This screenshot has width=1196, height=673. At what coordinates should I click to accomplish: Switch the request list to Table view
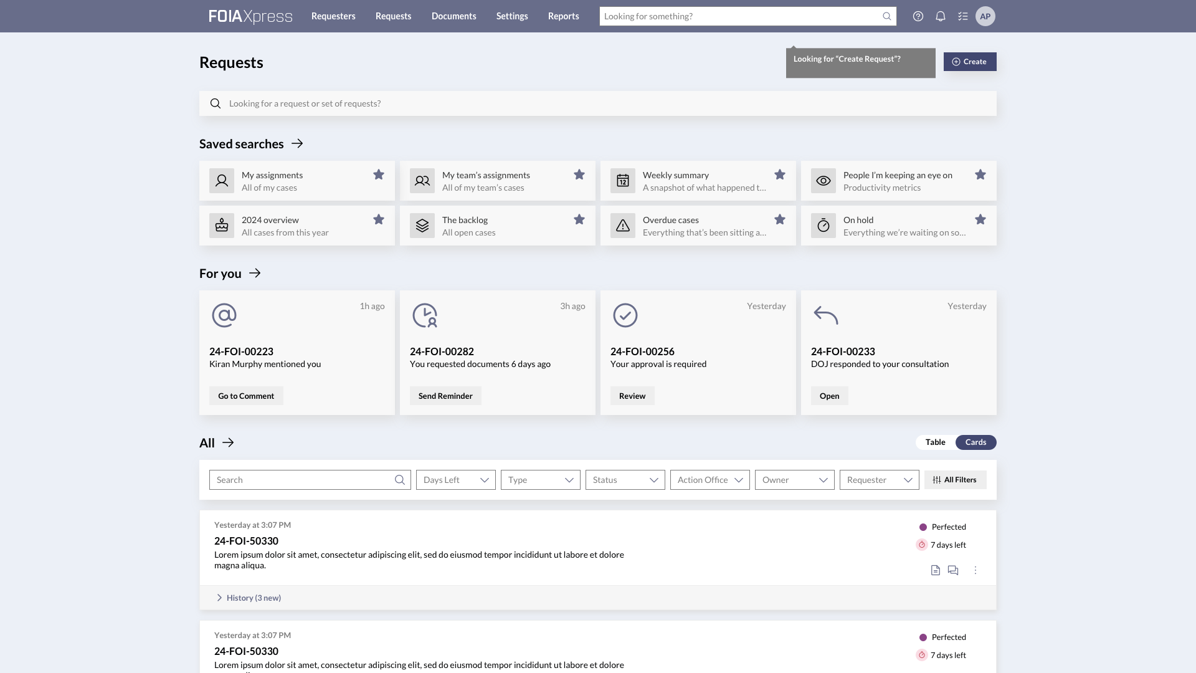[934, 442]
